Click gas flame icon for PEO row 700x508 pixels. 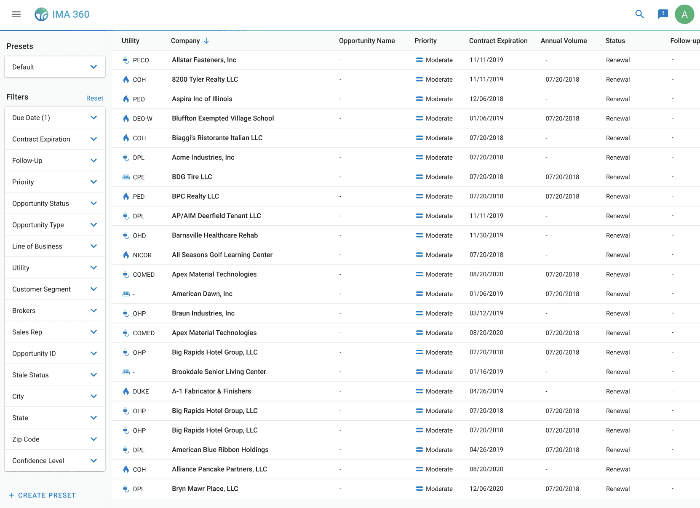point(126,99)
